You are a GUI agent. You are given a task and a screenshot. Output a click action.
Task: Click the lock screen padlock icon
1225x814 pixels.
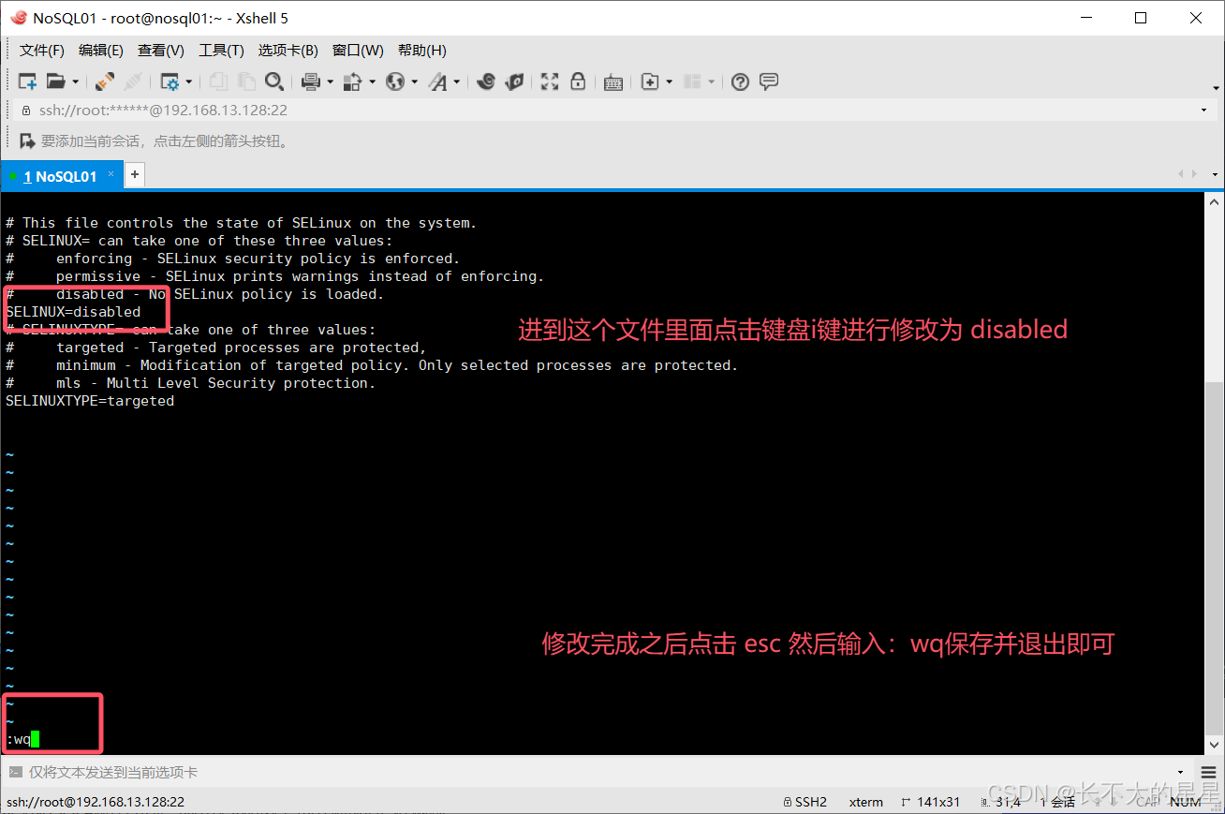pyautogui.click(x=578, y=81)
